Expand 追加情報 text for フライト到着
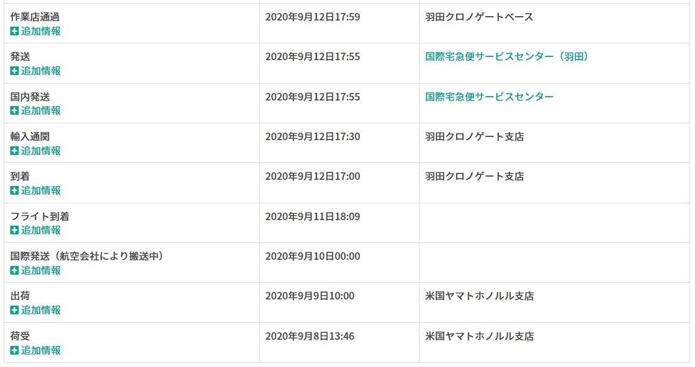The height and width of the screenshot is (367, 695). pos(41,230)
